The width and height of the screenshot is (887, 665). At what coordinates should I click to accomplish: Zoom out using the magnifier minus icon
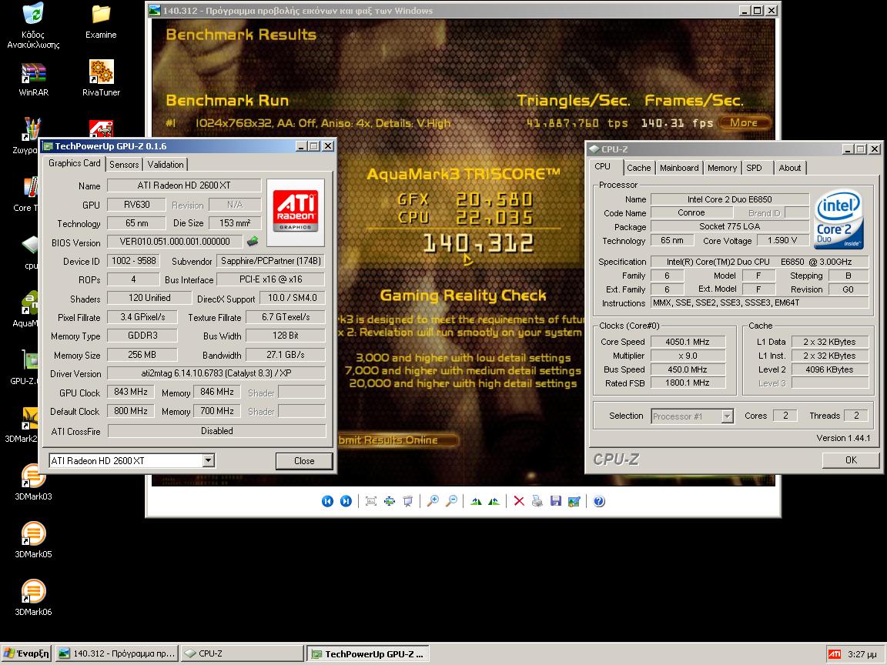pos(451,501)
